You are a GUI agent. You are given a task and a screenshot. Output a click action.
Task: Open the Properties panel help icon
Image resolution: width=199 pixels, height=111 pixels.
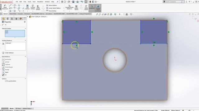click(x=25, y=22)
